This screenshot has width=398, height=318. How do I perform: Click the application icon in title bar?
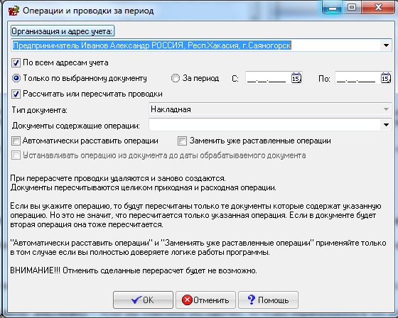(x=14, y=11)
